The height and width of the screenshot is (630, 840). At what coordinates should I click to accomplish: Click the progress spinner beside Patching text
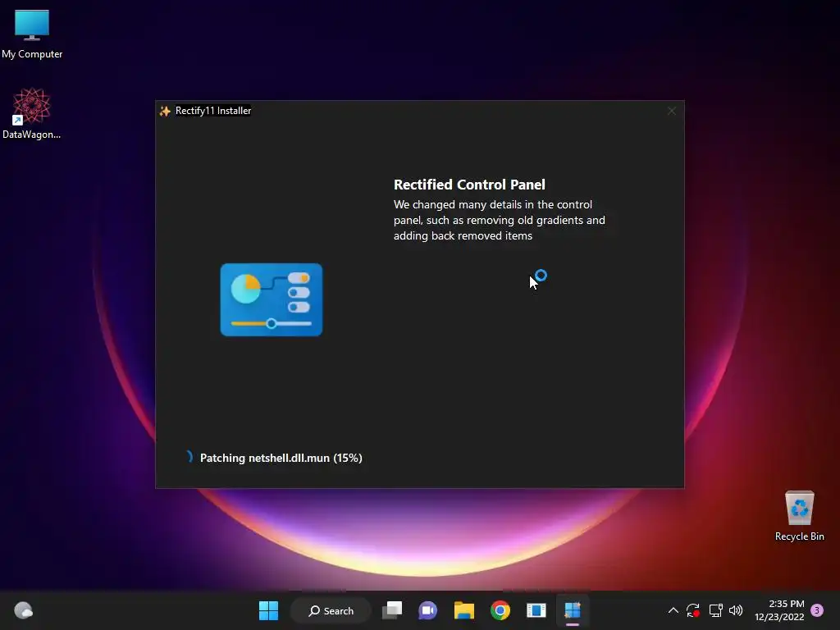[189, 456]
